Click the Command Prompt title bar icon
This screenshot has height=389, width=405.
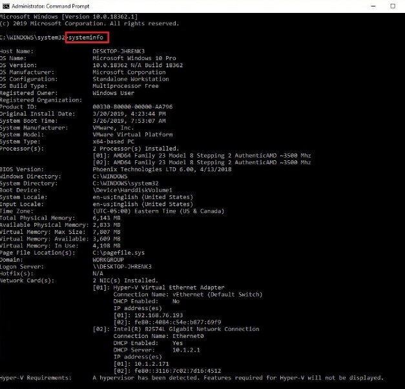pos(6,6)
